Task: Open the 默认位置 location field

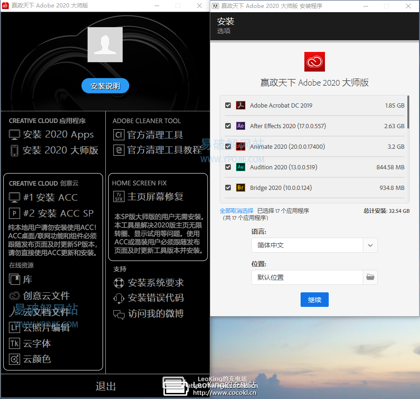Action: point(307,277)
